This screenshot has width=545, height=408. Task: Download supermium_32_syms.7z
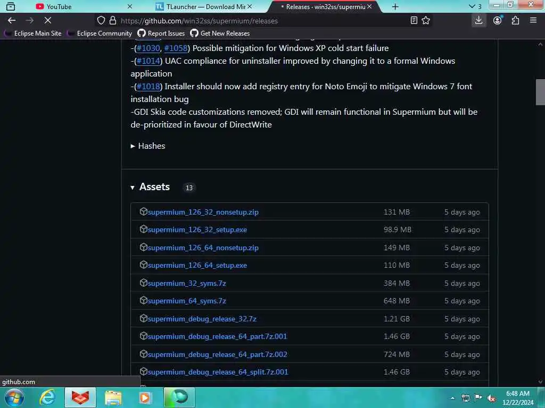(x=187, y=284)
